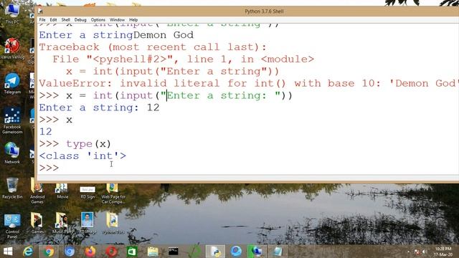
Task: Click the Windows Start button
Action: click(8, 252)
